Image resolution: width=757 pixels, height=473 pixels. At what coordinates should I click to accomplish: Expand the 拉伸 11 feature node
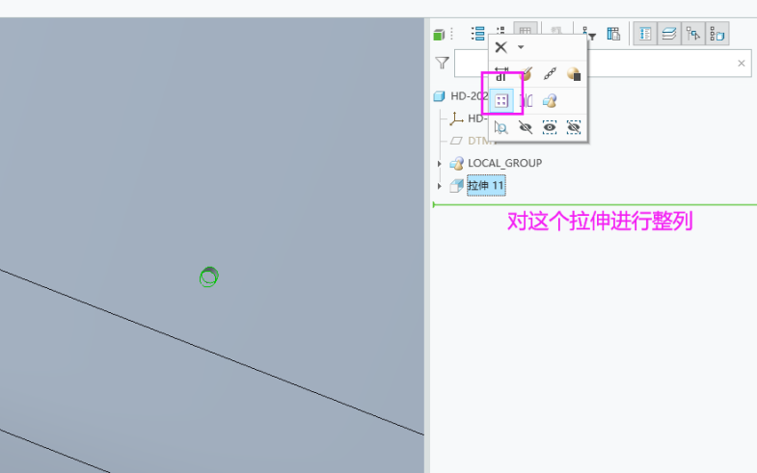(440, 185)
